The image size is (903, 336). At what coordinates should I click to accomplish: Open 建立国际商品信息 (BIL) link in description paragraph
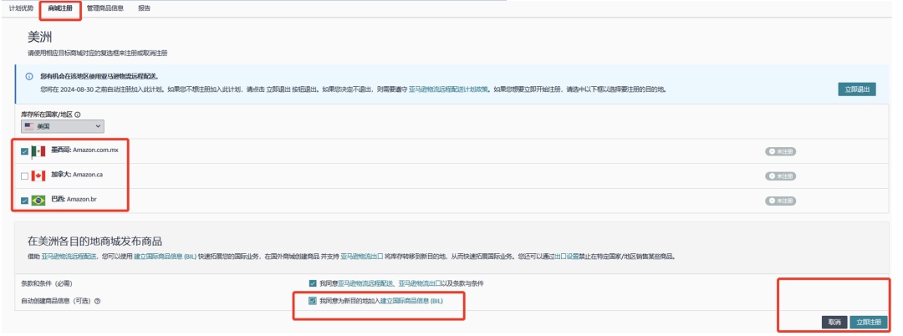[166, 256]
